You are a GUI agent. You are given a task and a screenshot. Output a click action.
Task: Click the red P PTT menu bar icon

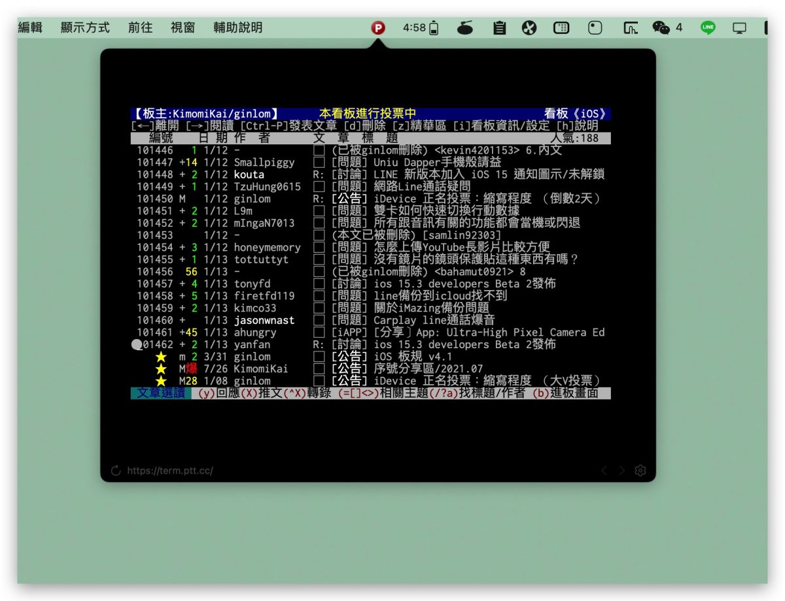(x=378, y=28)
